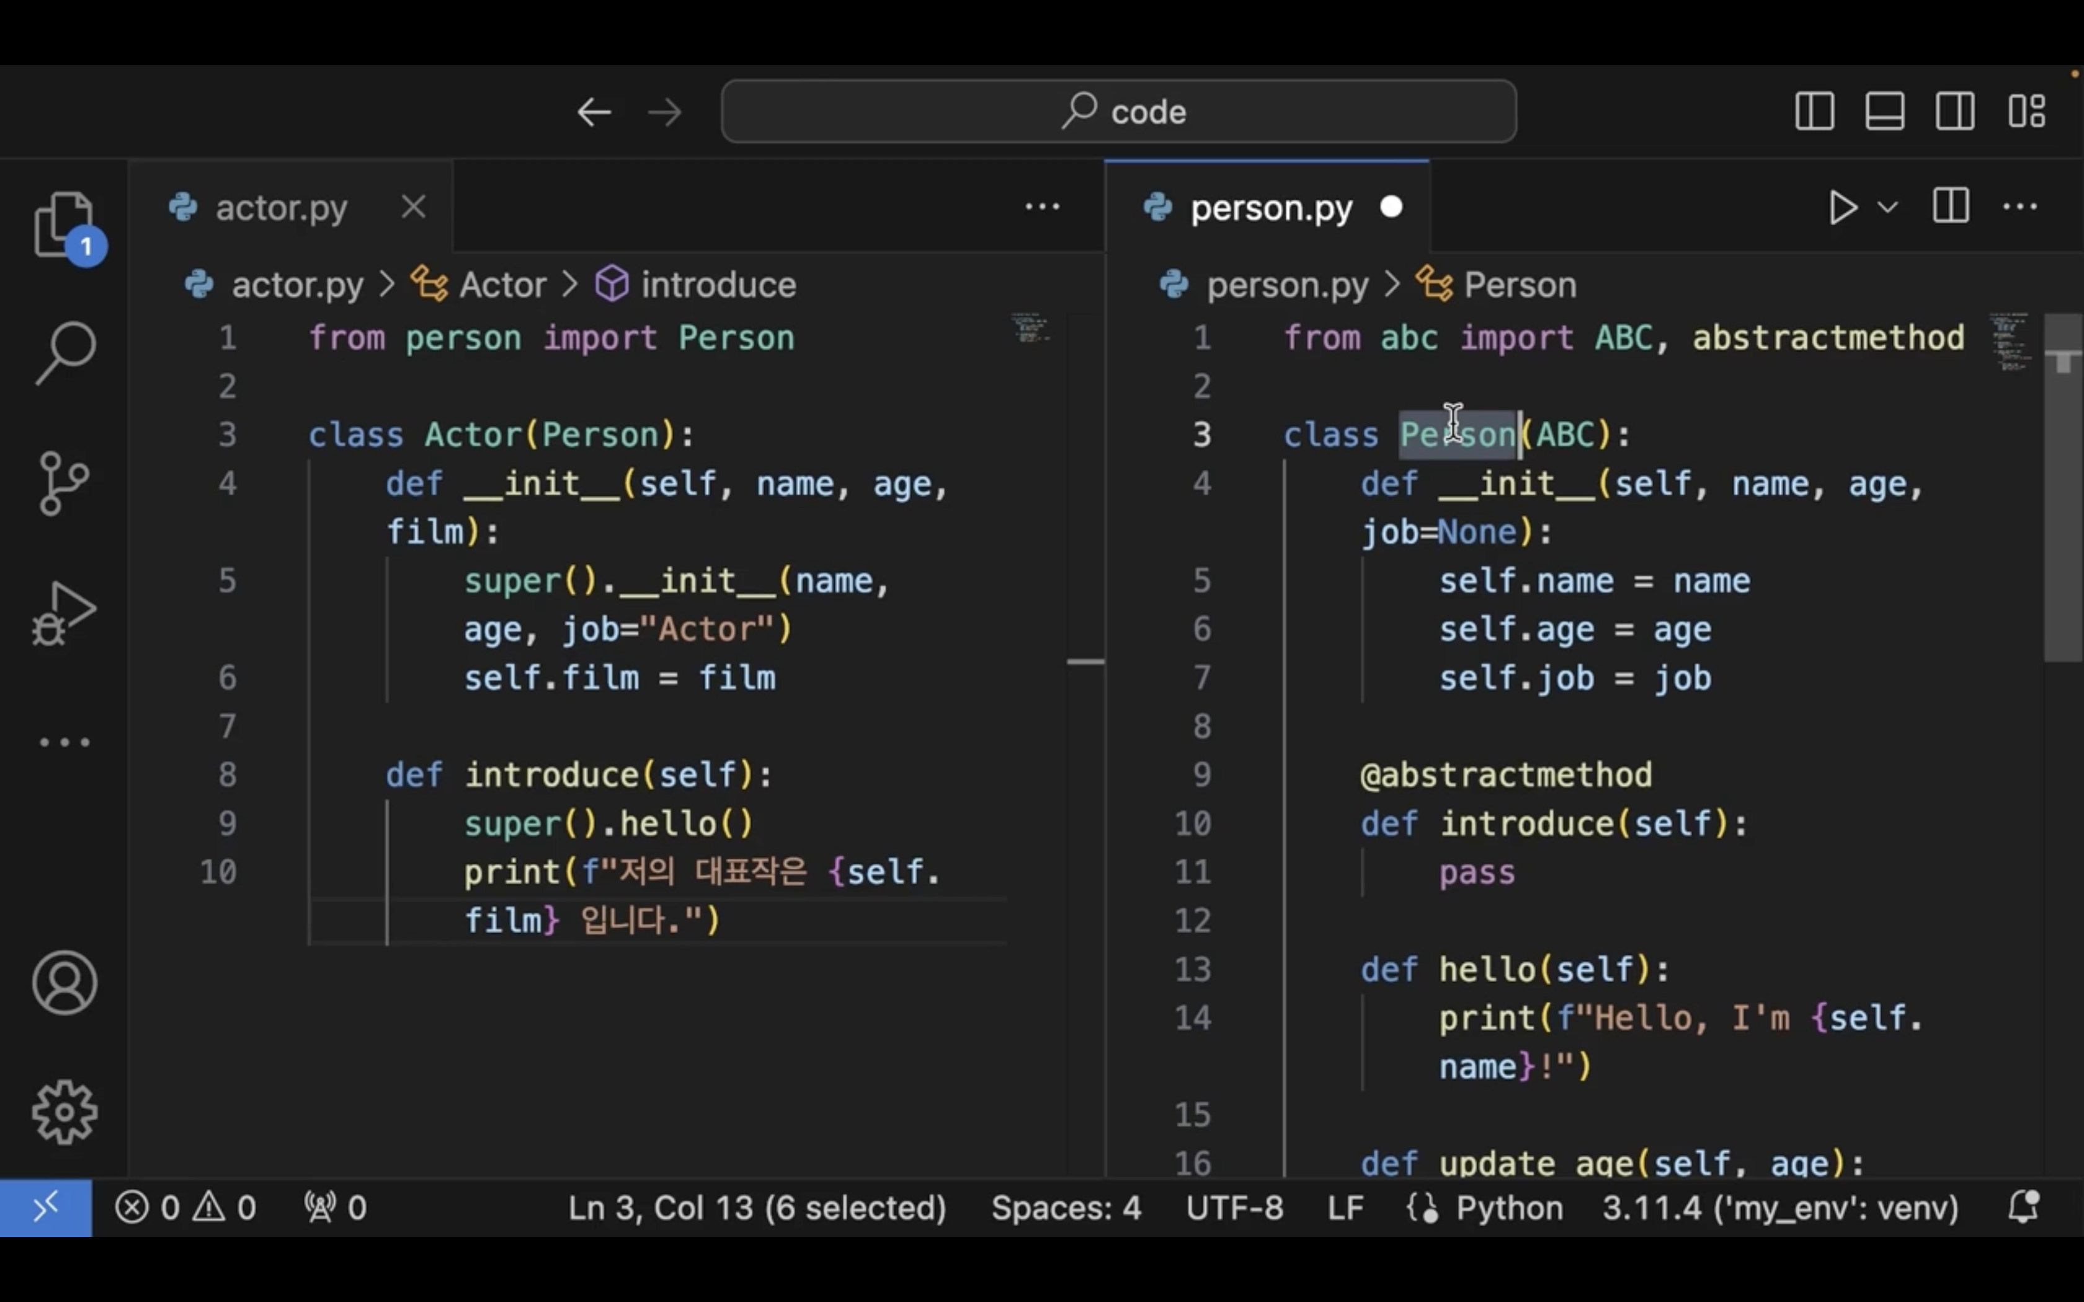Open the Accounts menu icon
The height and width of the screenshot is (1302, 2084).
[x=64, y=983]
